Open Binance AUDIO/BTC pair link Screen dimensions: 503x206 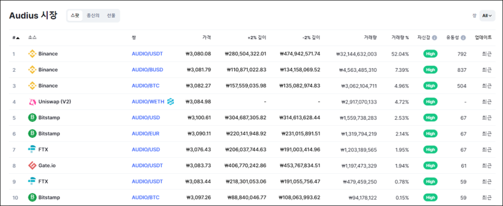pyautogui.click(x=146, y=86)
